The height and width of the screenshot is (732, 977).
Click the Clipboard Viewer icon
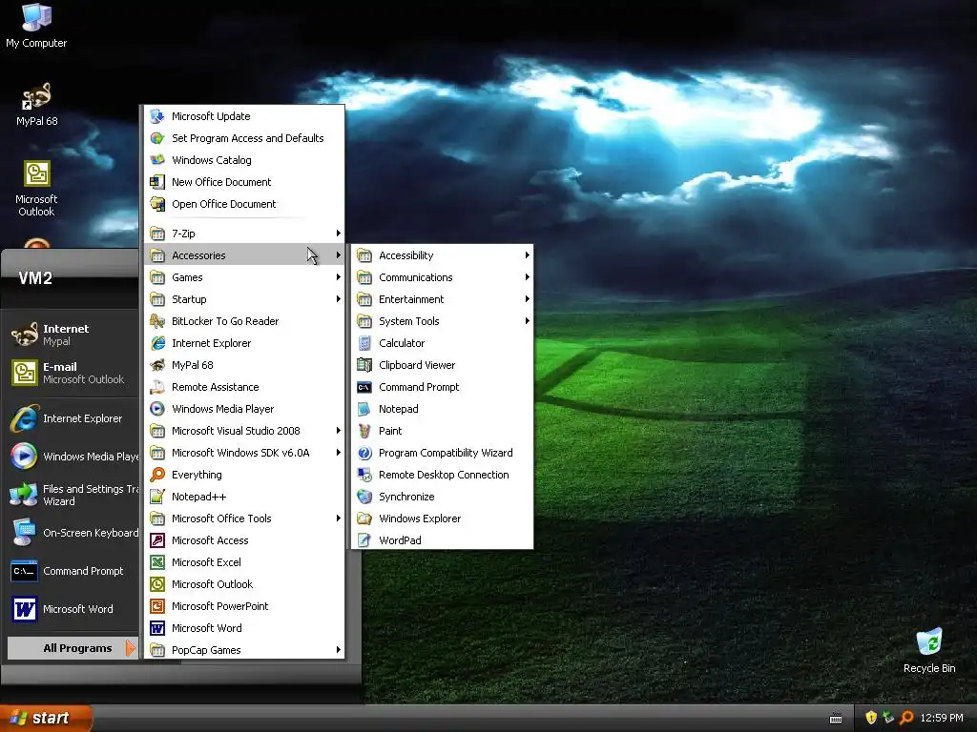[x=364, y=365]
